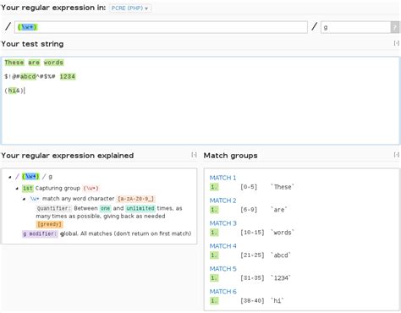
Task: Click the `are` match result value
Action: pyautogui.click(x=279, y=210)
